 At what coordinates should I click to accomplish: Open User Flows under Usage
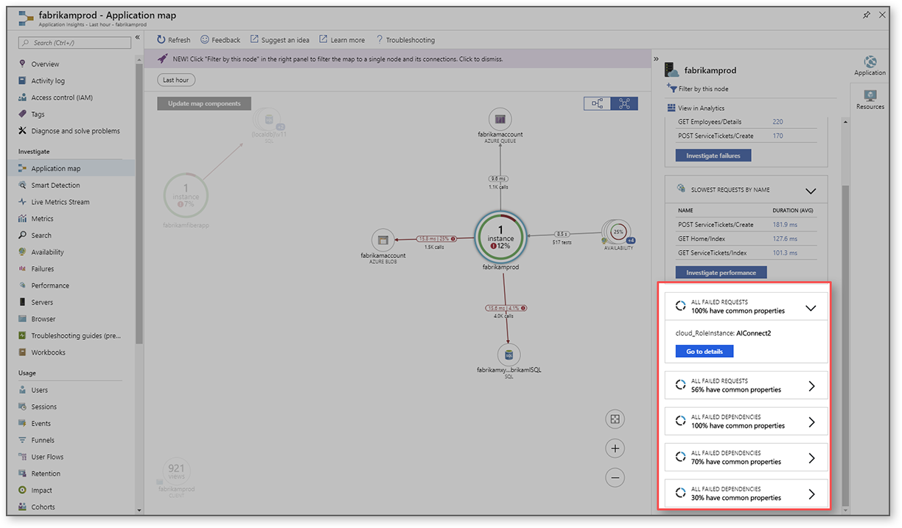tap(47, 457)
